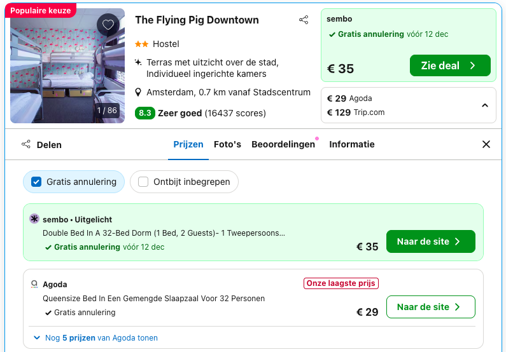Close the details panel with X icon
The image size is (506, 352).
tap(486, 144)
